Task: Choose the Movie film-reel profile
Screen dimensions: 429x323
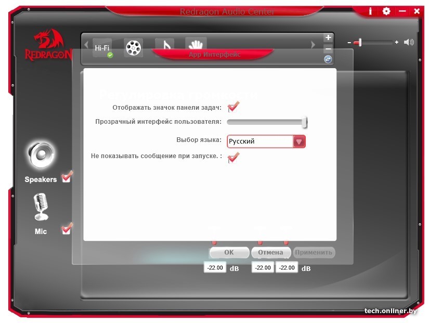Action: [x=133, y=48]
